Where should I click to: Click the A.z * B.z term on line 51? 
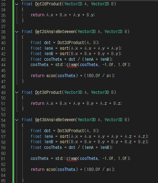[x=110, y=103]
